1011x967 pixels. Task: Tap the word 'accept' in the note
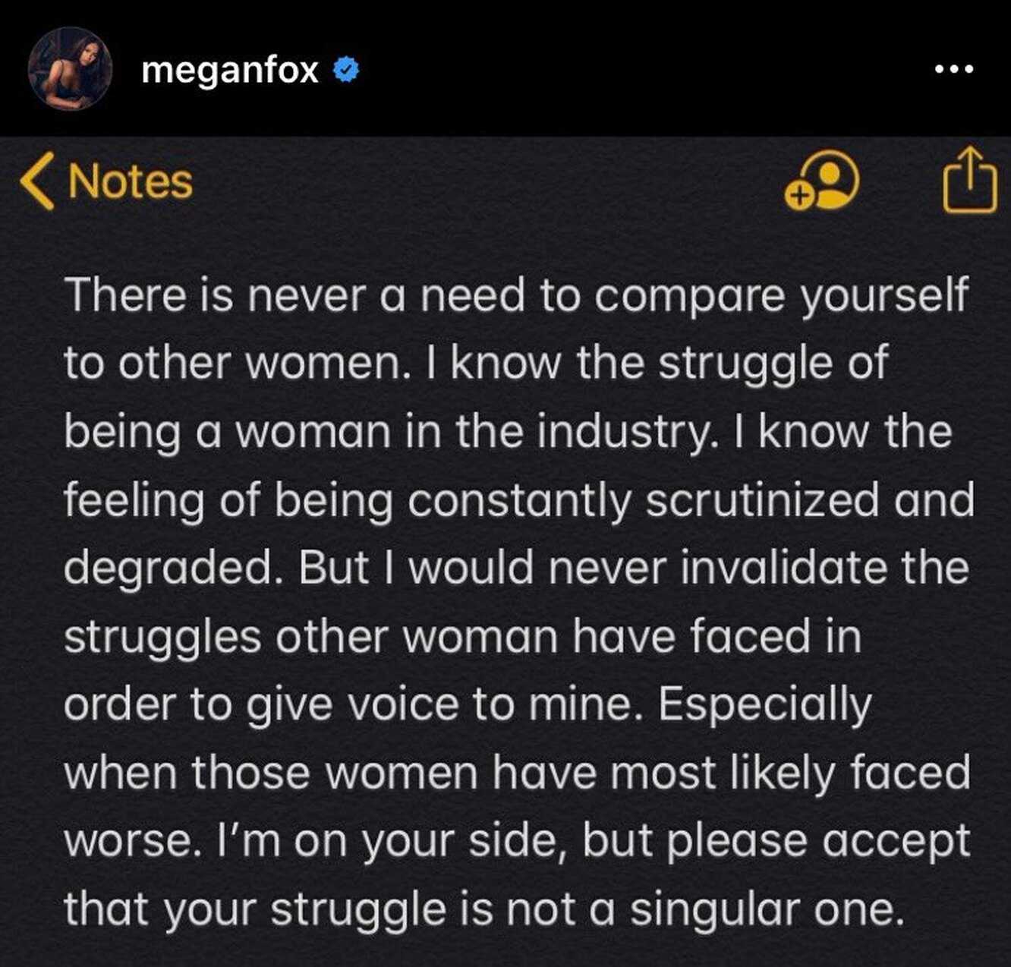pyautogui.click(x=896, y=843)
